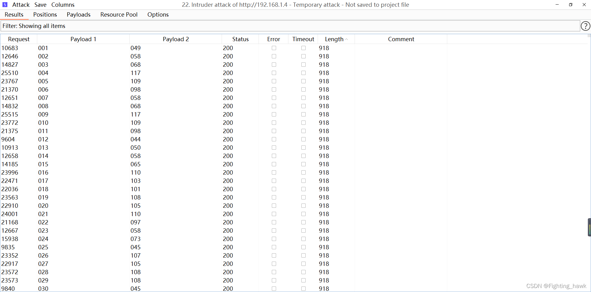This screenshot has width=591, height=292.
Task: Switch to the Payloads tab
Action: coord(78,14)
